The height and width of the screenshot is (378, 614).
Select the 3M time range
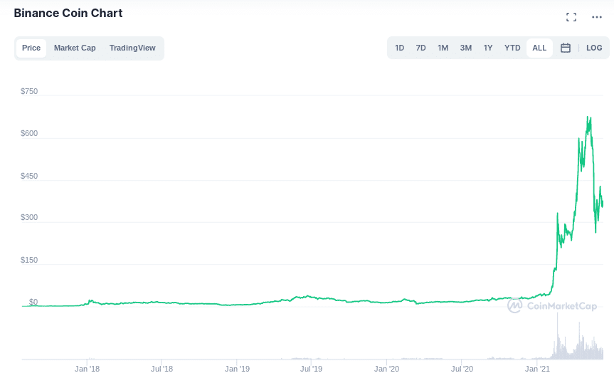[x=466, y=48]
